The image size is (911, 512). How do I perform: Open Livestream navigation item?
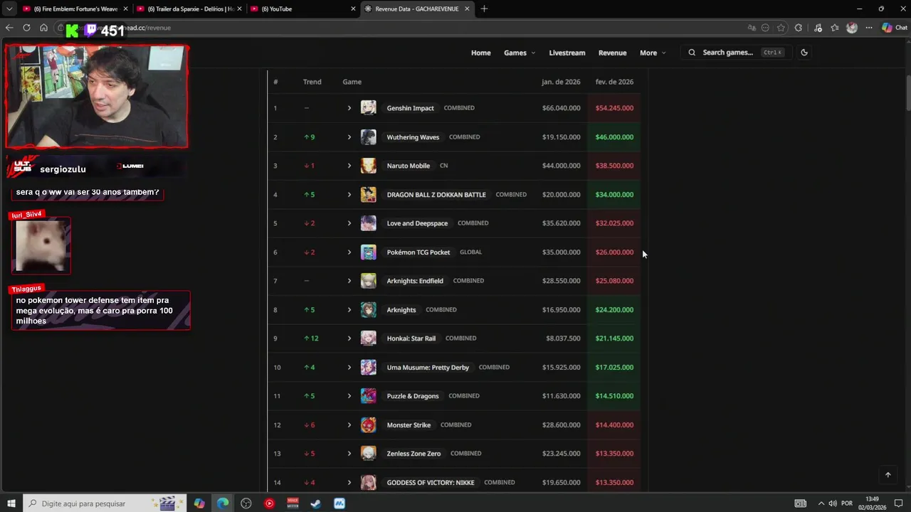coord(567,53)
